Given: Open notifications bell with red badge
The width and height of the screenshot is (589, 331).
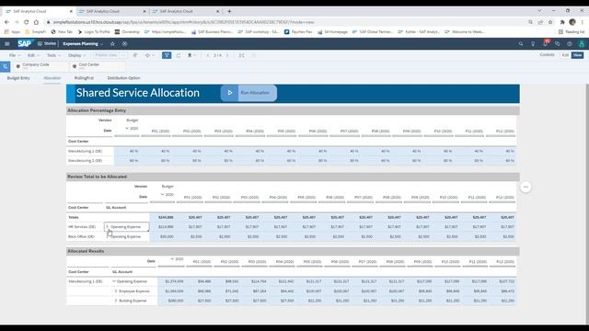Looking at the screenshot, I should tap(546, 43).
